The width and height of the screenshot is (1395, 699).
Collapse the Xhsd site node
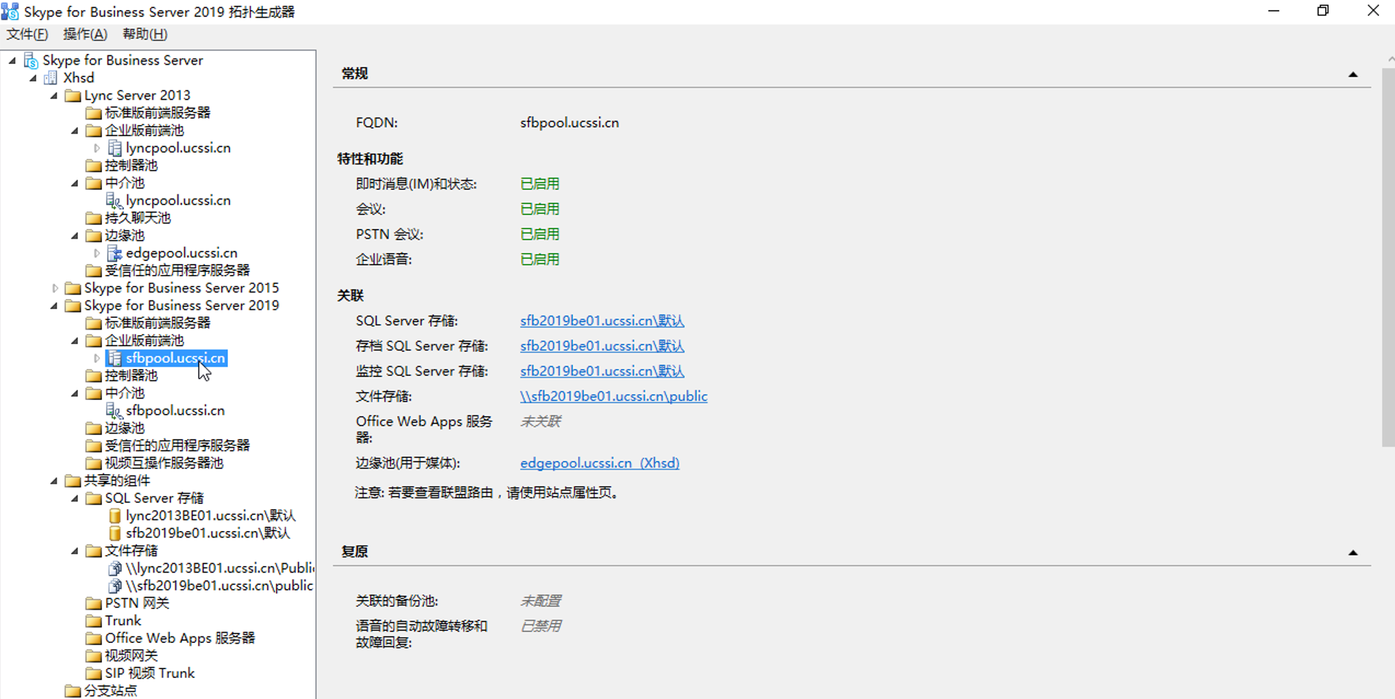(x=33, y=78)
